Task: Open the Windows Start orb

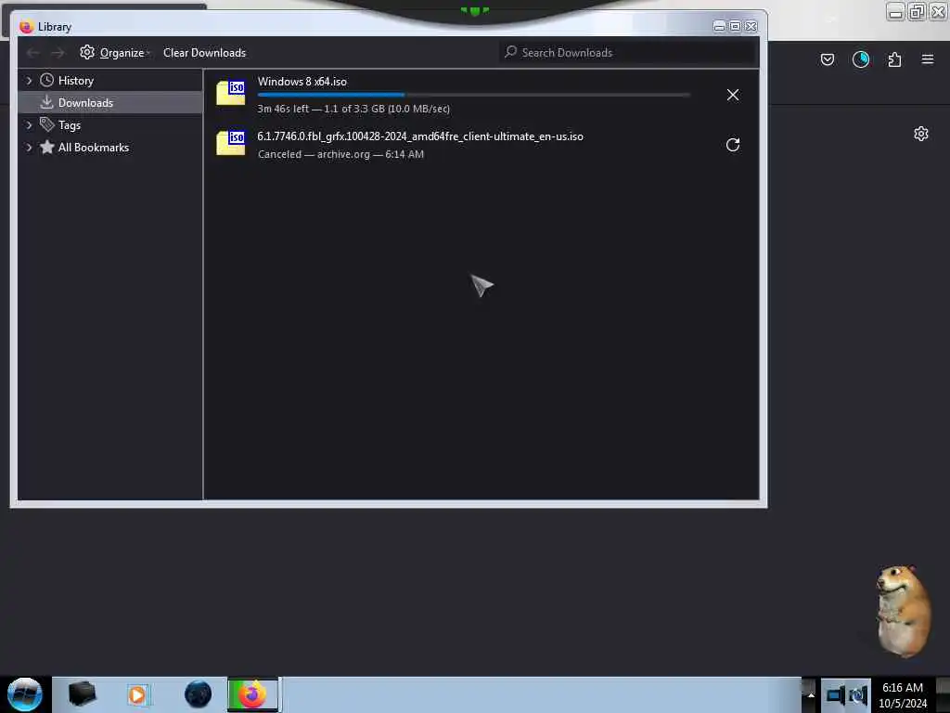Action: (25, 694)
